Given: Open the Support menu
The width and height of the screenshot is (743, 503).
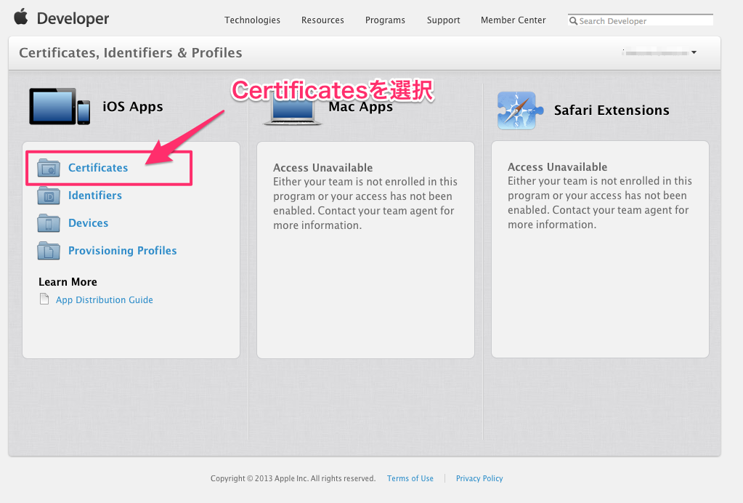Looking at the screenshot, I should tap(443, 20).
